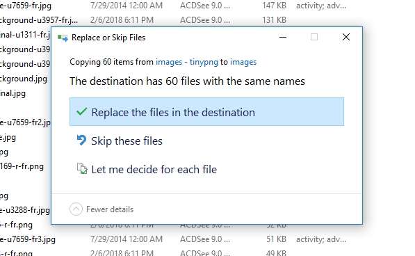
Task: Select file ending in inal.jpg in Explorer
Action: click(13, 93)
